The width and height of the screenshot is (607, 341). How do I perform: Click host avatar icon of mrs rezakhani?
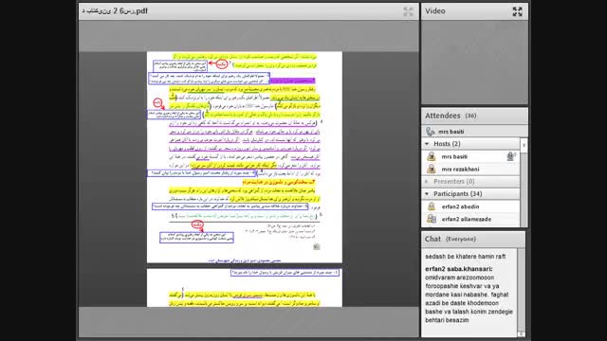click(x=432, y=169)
